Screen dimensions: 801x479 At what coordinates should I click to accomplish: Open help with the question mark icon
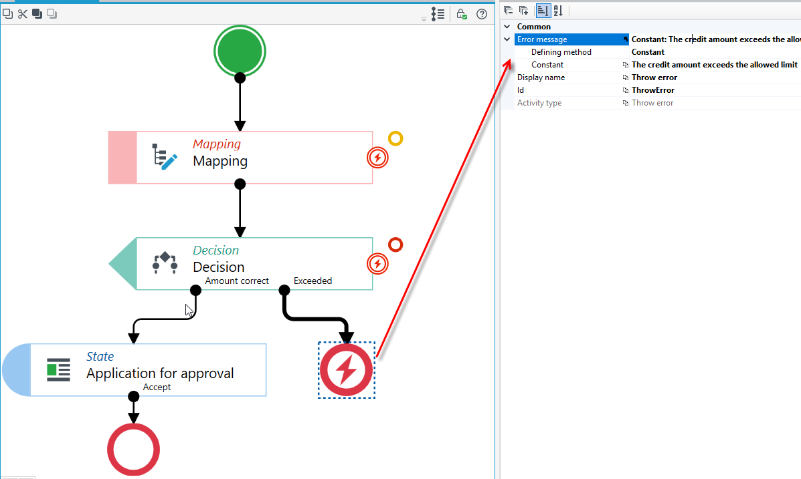pyautogui.click(x=482, y=14)
